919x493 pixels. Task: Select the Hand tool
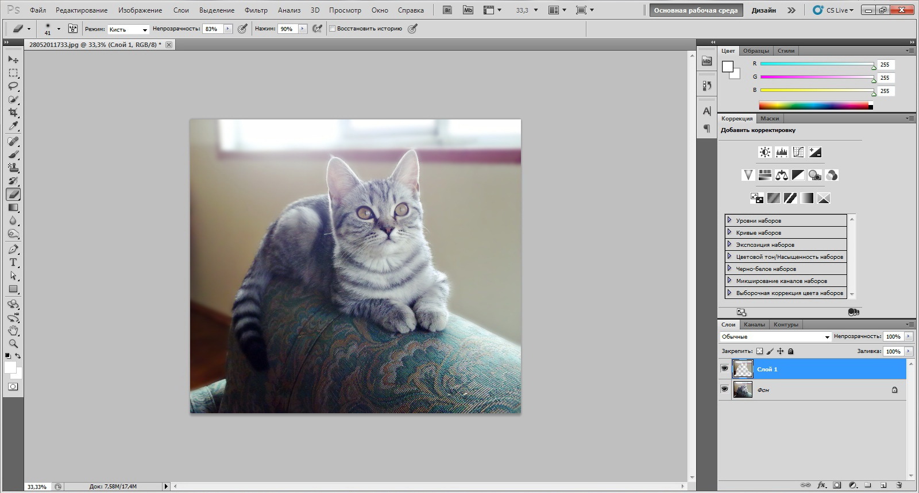13,331
